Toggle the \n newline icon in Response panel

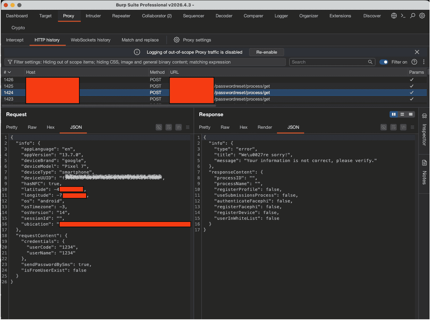point(403,127)
